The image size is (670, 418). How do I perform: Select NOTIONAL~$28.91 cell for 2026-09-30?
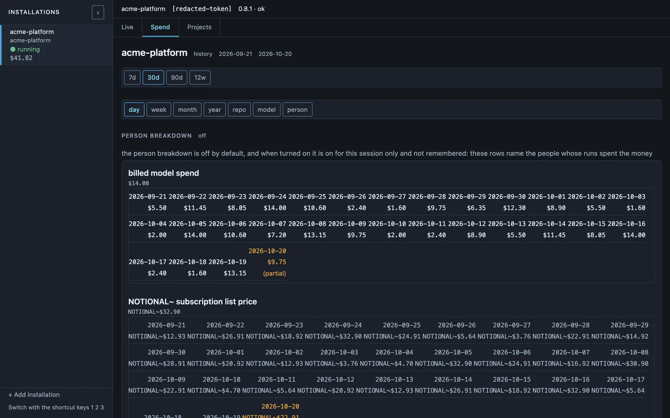[x=157, y=358]
